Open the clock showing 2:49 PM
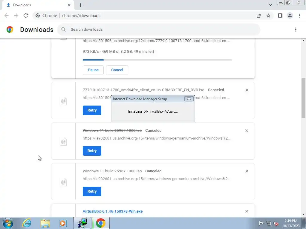 point(291,223)
